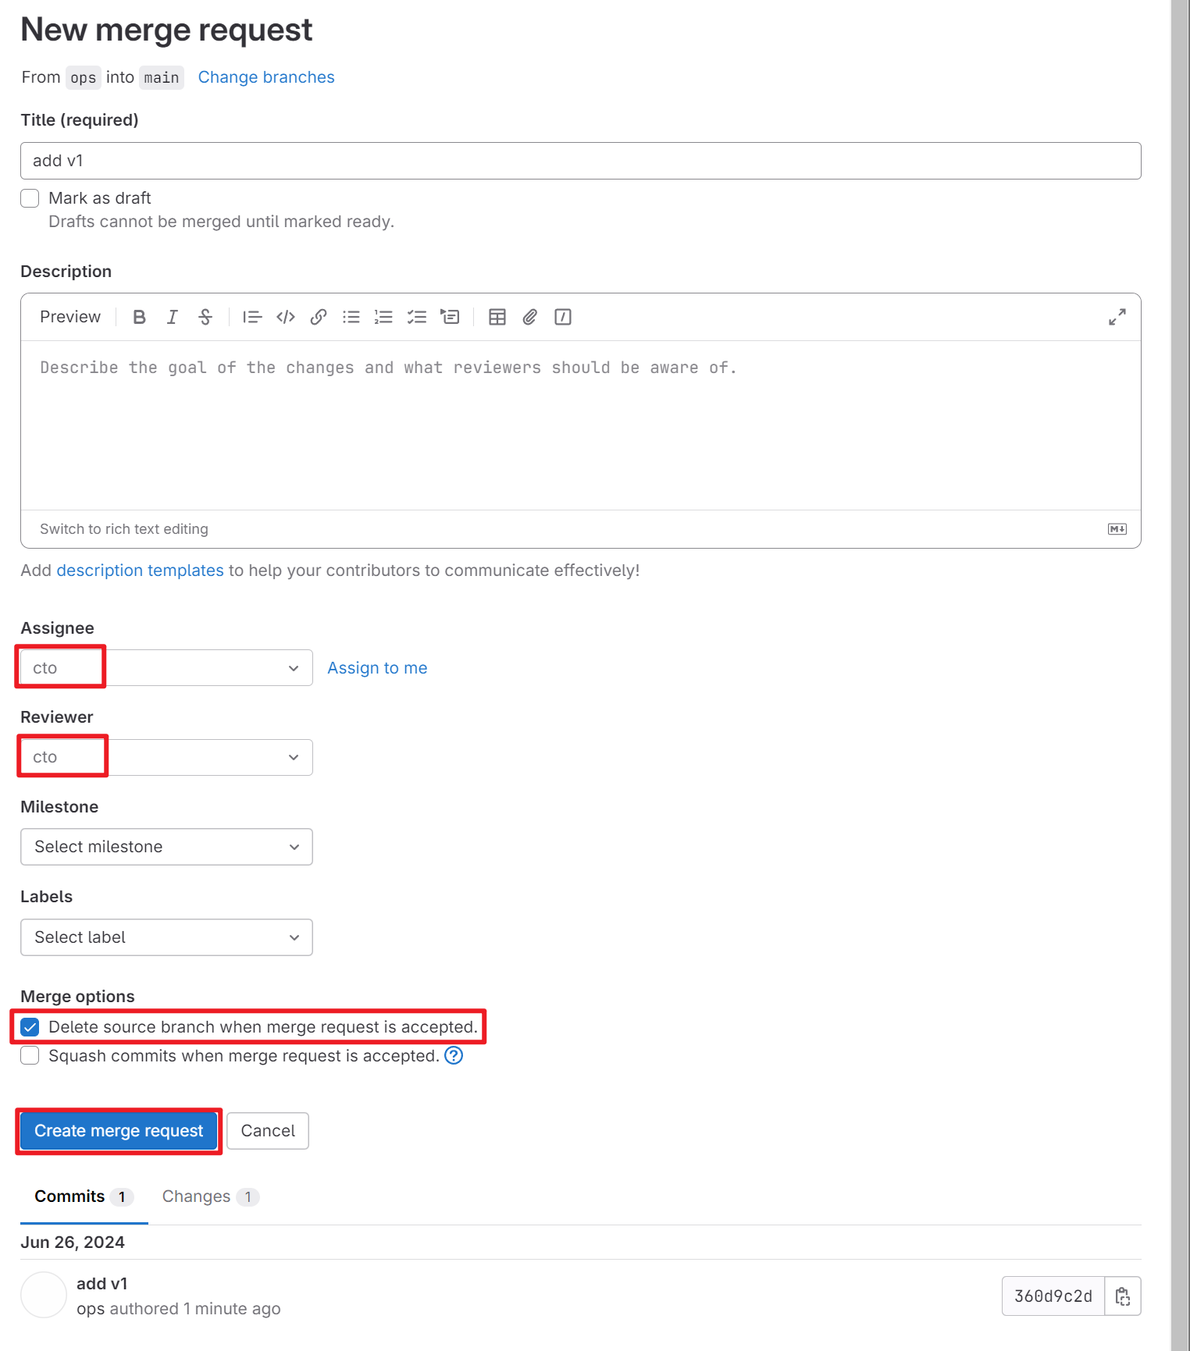Attach a file with paperclip icon
Image resolution: width=1190 pixels, height=1351 pixels.
coord(530,317)
